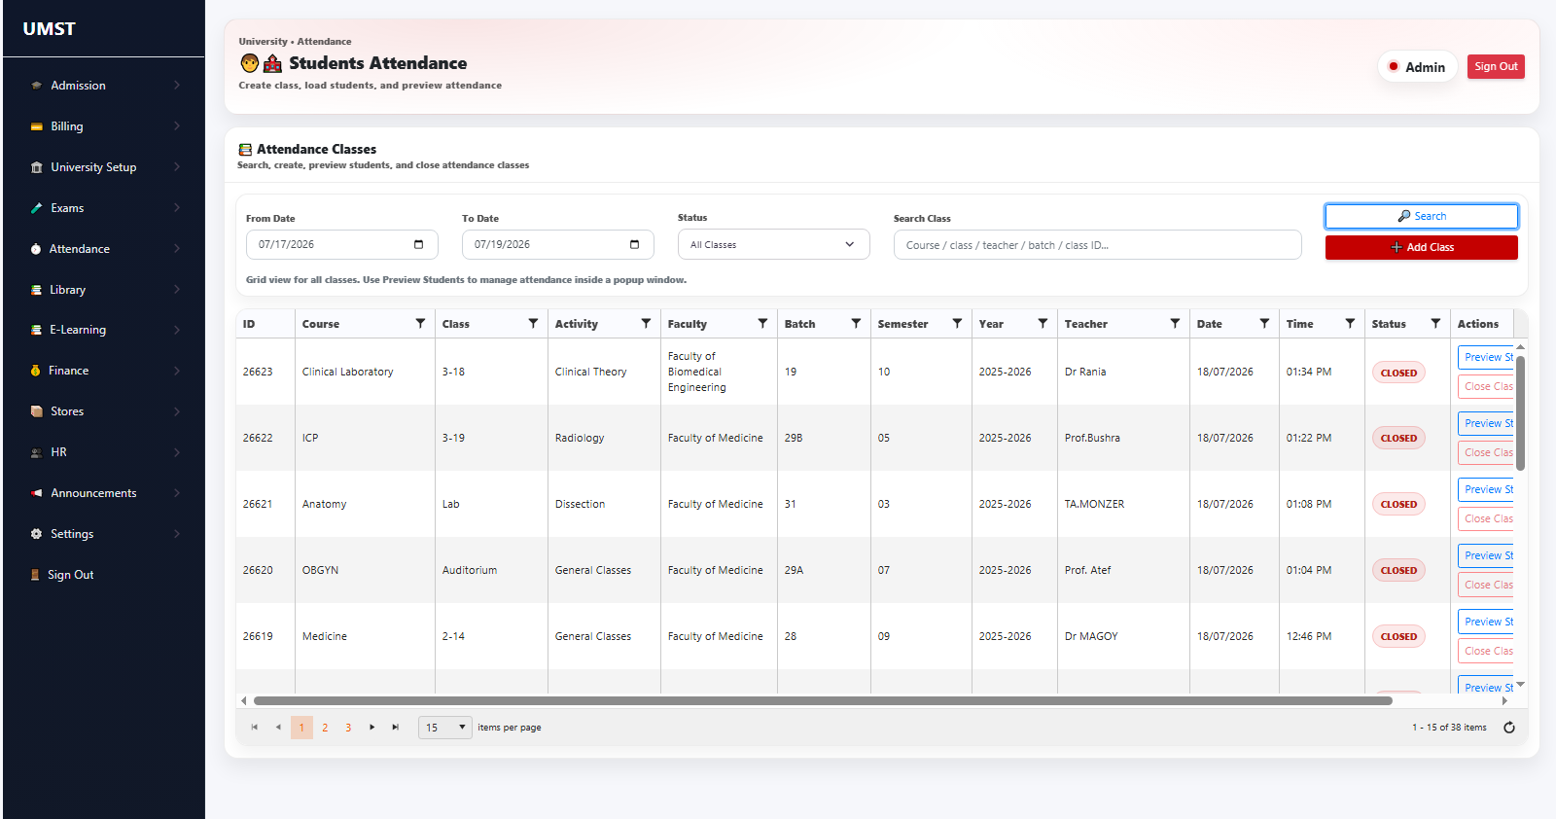1556x819 pixels.
Task: Open Announcements in the sidebar
Action: click(105, 493)
